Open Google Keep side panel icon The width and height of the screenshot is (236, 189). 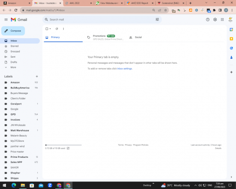[x=231, y=39]
